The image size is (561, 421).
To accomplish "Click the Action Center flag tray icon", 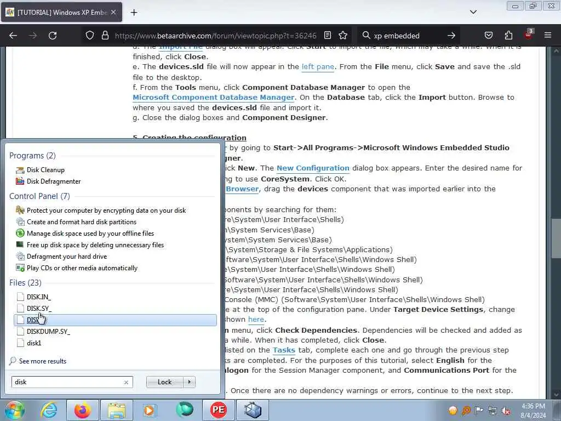I will coord(479,411).
